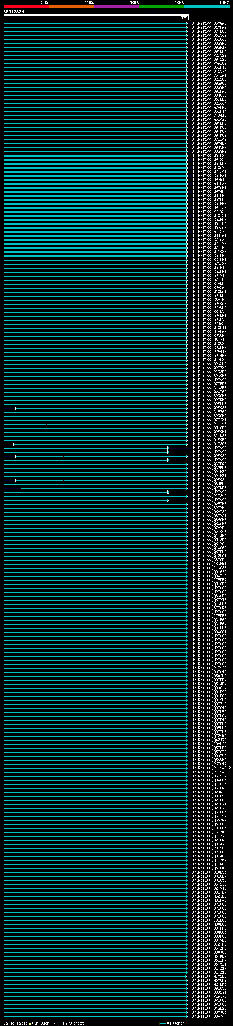
Task: Click the UniRef100_D0ETH8 hit label
Action: tap(209, 504)
